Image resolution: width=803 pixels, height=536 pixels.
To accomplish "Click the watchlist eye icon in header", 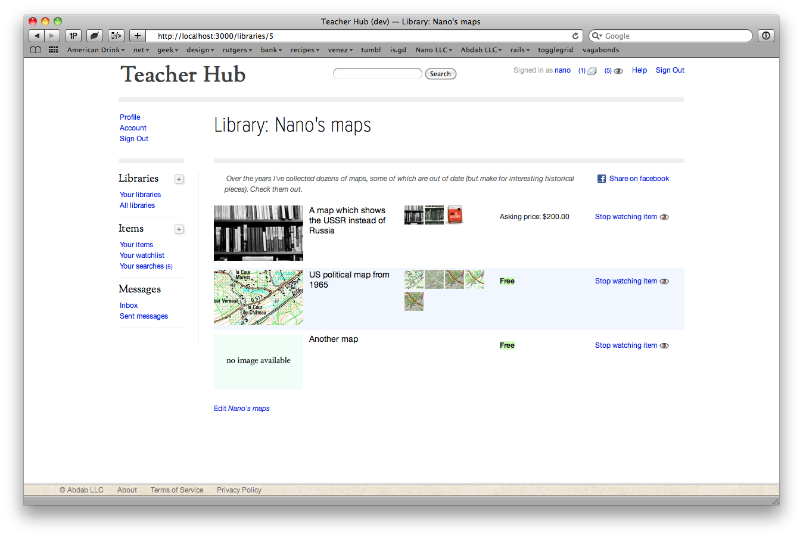I will 618,71.
